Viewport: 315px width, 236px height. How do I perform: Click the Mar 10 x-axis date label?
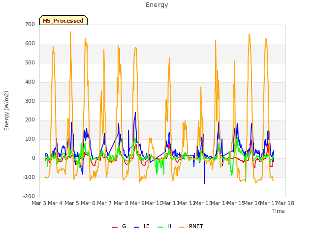tap(154, 203)
